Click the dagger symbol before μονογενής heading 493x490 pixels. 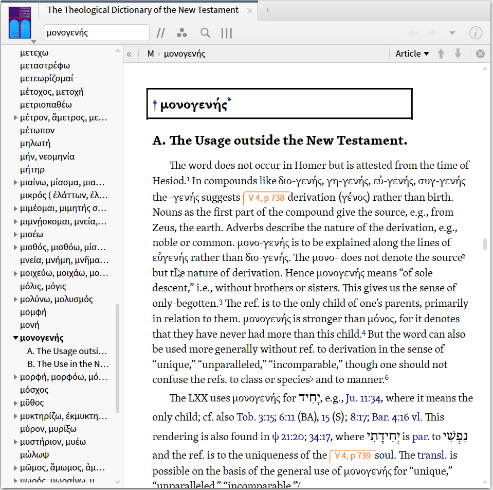click(155, 105)
